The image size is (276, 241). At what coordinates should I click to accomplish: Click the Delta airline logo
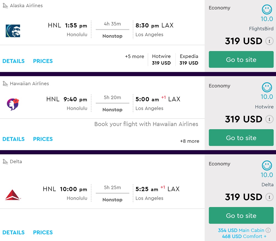(13, 195)
